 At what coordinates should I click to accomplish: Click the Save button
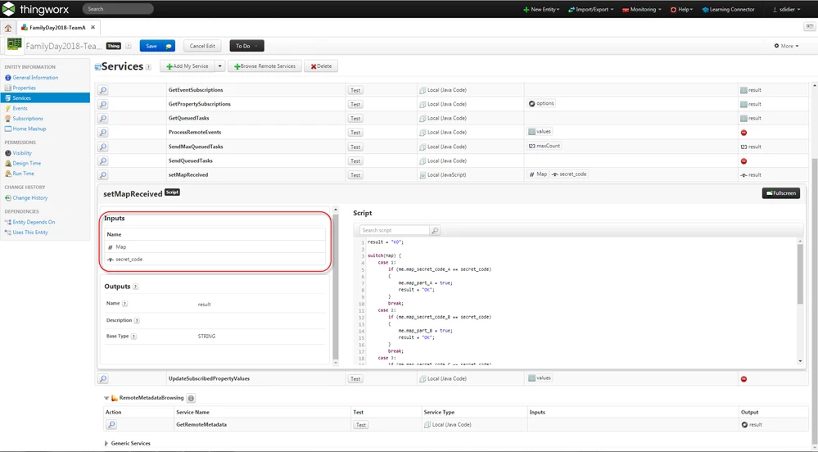point(157,46)
